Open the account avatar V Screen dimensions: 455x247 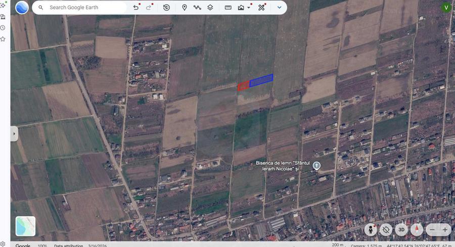pyautogui.click(x=446, y=7)
